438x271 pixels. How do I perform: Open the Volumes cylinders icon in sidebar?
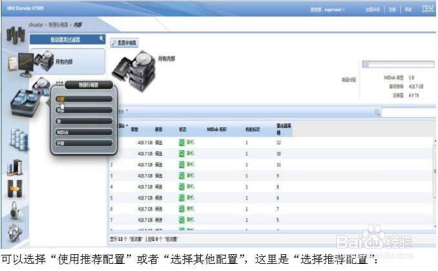(19, 139)
